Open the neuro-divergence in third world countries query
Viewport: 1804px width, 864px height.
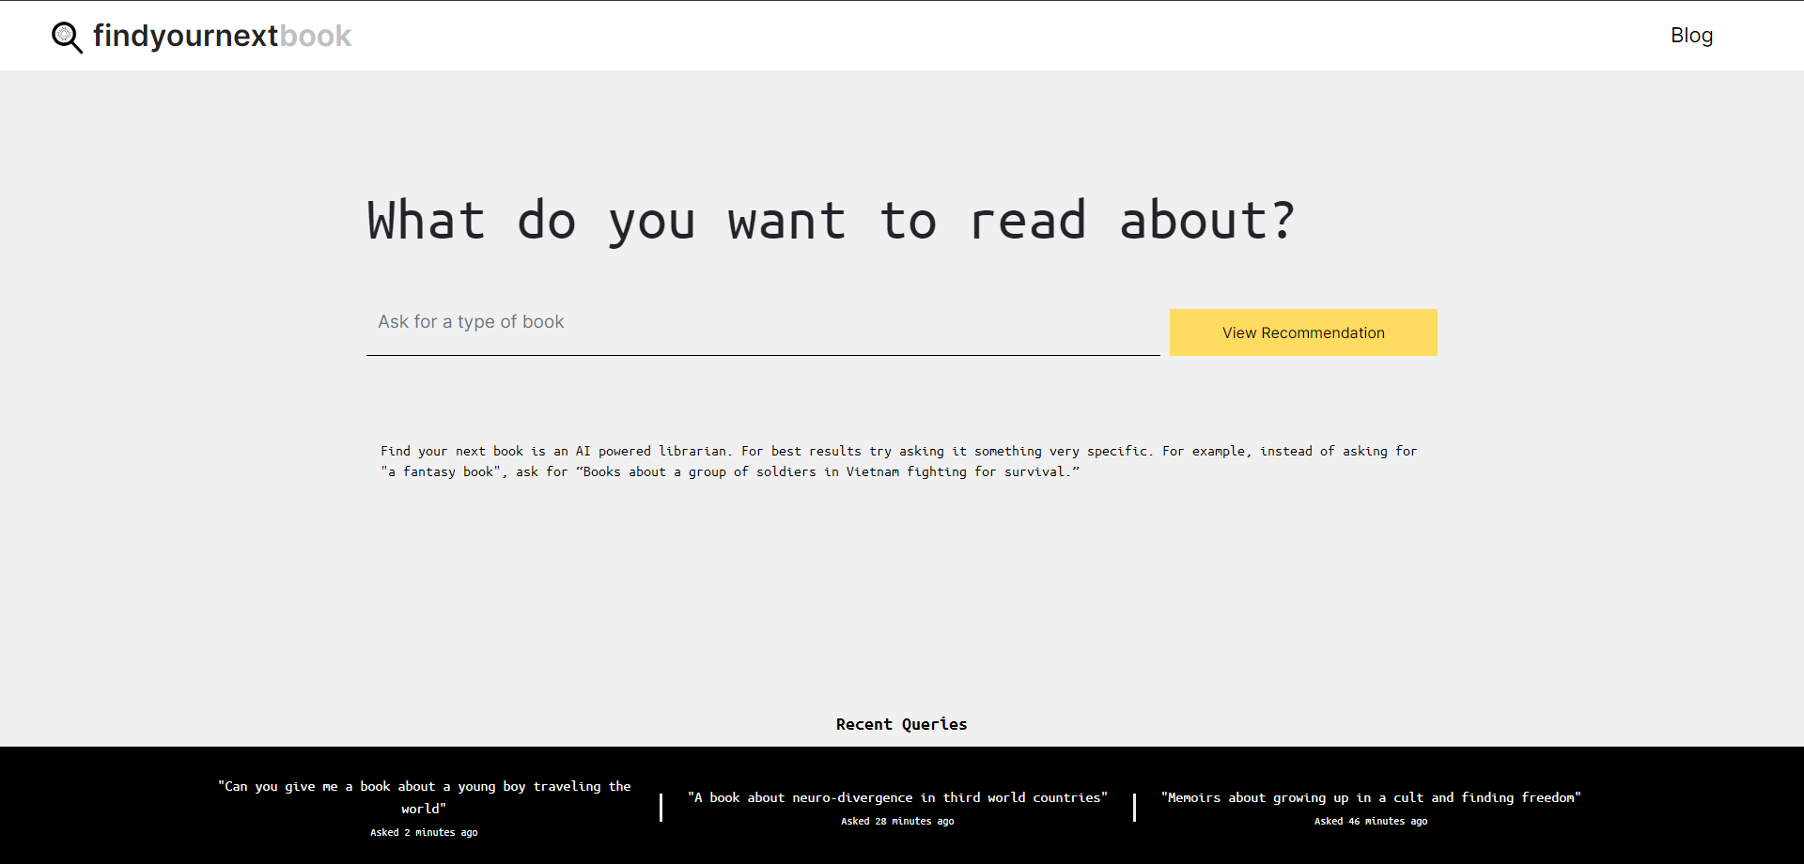click(897, 797)
